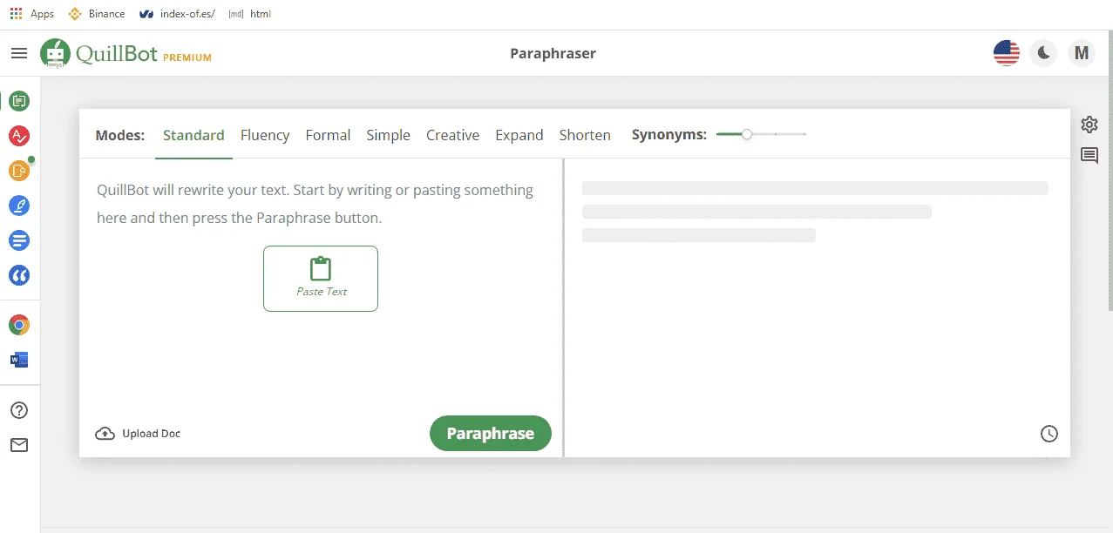Open the Grammar Checker sidebar icon
This screenshot has height=533, width=1113.
point(19,136)
